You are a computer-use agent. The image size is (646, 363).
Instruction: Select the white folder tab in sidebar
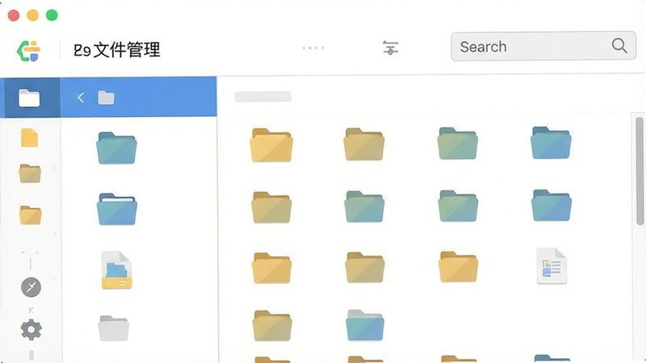(30, 98)
